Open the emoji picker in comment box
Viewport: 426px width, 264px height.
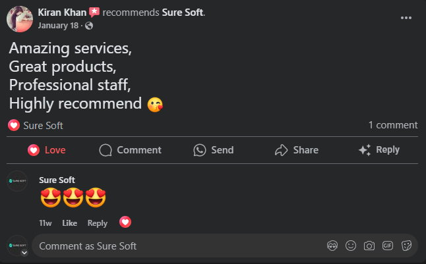coord(351,246)
